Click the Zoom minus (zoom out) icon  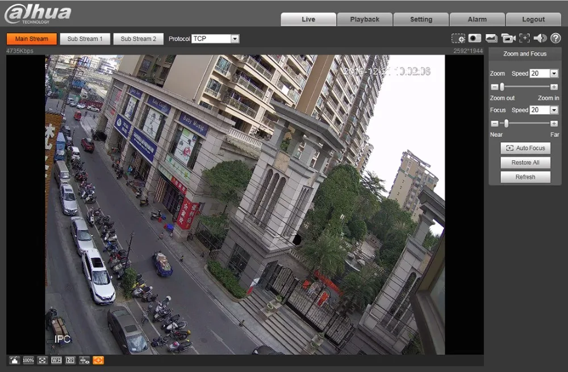pos(495,87)
